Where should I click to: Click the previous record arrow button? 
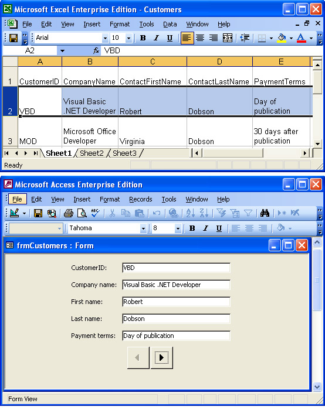[x=138, y=357]
